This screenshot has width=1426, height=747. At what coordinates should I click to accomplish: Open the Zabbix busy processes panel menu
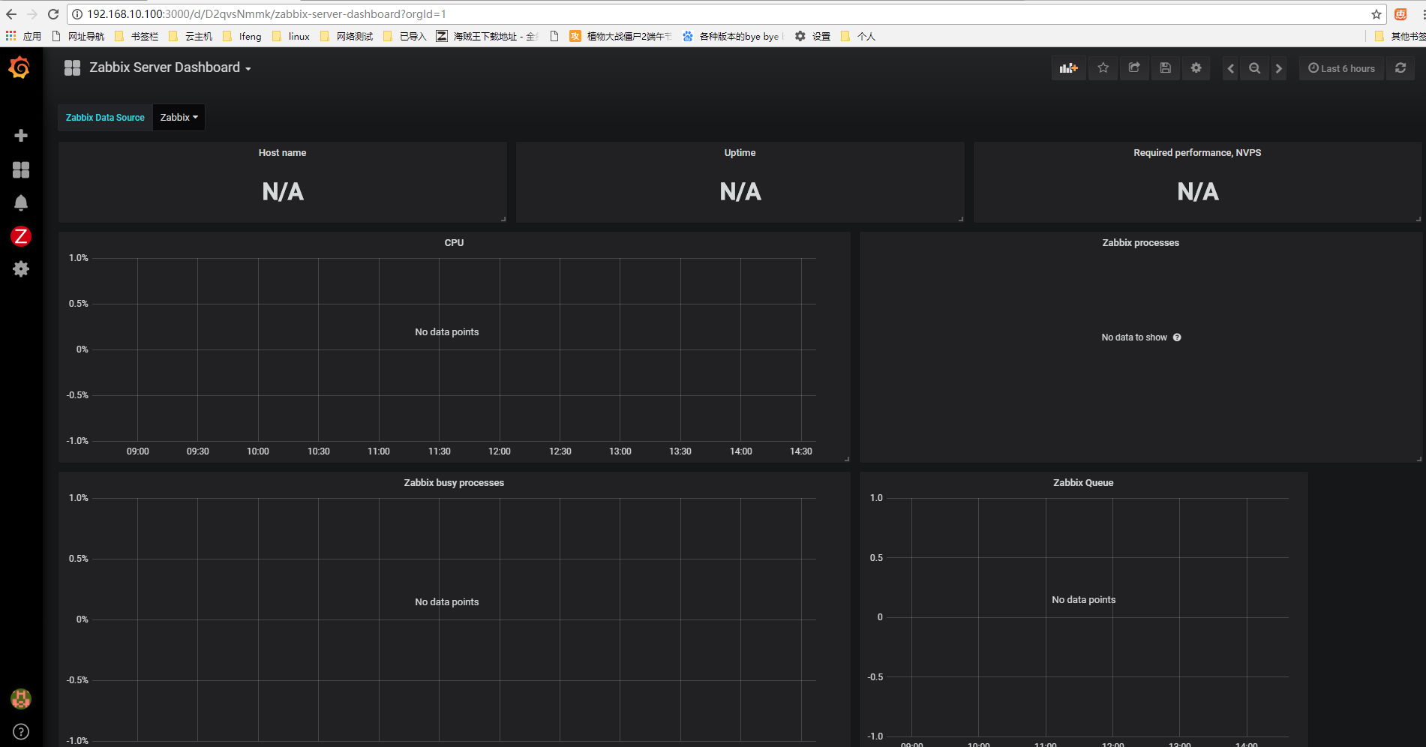(454, 483)
